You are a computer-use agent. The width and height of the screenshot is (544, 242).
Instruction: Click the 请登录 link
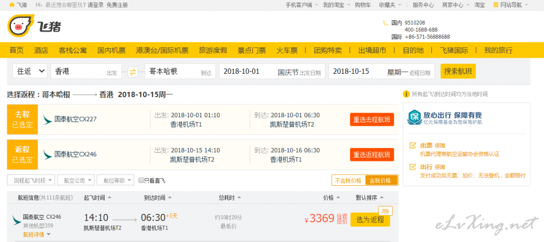click(x=96, y=5)
